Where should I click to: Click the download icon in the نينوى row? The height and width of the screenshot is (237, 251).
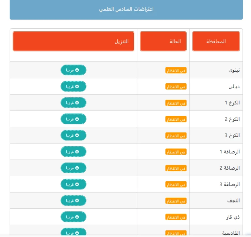[x=77, y=70]
